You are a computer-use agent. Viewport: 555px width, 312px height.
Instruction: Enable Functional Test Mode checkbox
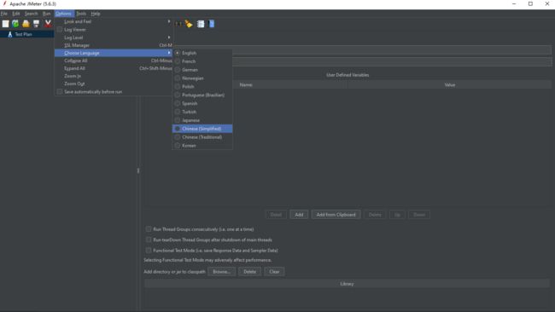point(149,250)
